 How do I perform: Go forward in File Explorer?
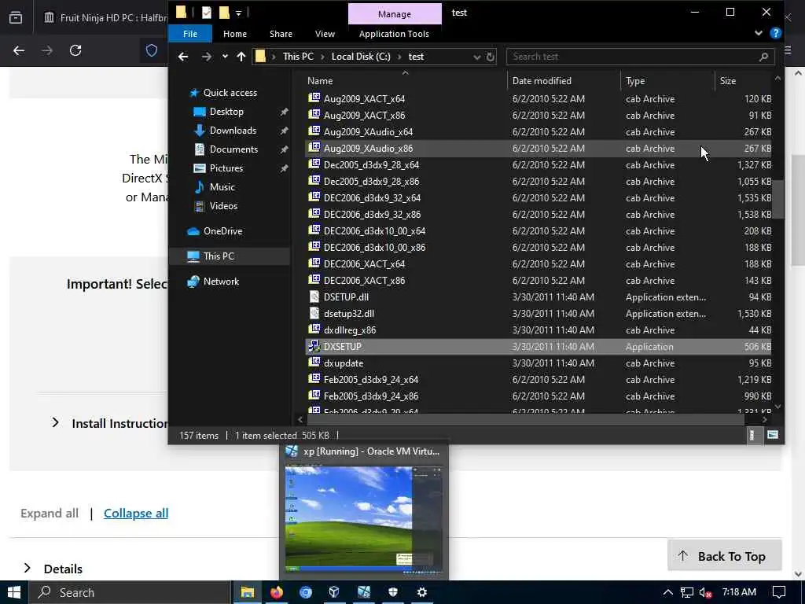pos(207,57)
